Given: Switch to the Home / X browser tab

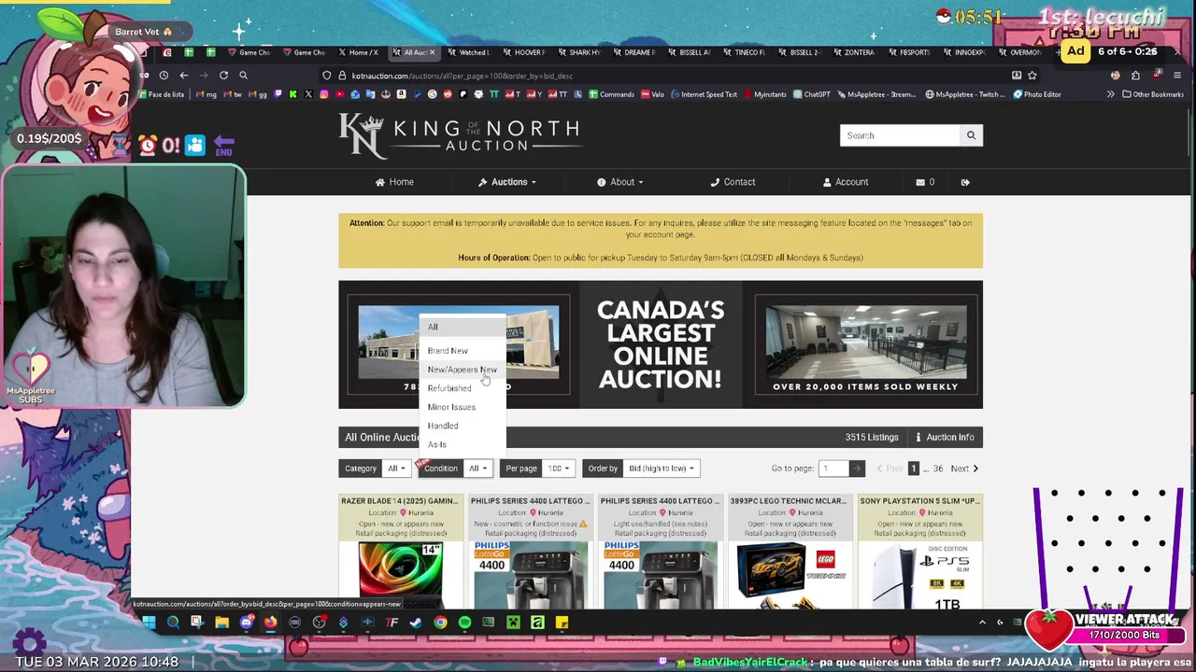Looking at the screenshot, I should tap(358, 52).
